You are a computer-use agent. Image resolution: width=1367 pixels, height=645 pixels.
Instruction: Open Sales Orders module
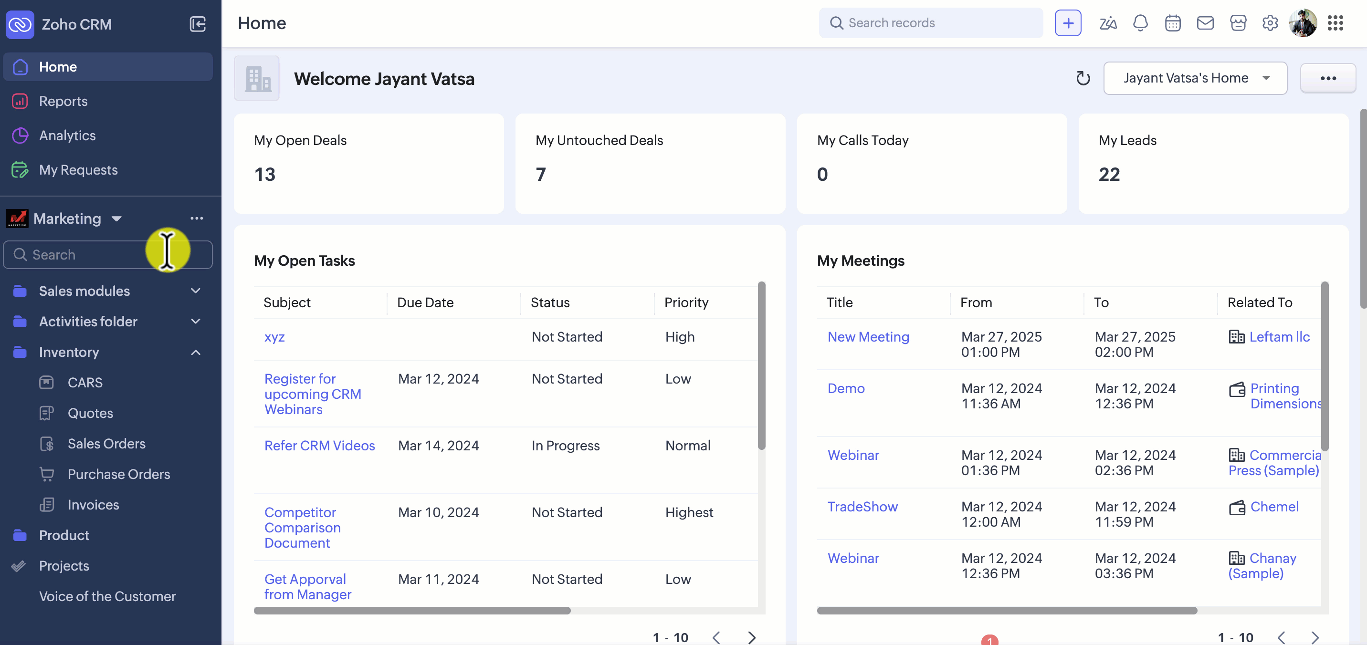click(x=106, y=444)
